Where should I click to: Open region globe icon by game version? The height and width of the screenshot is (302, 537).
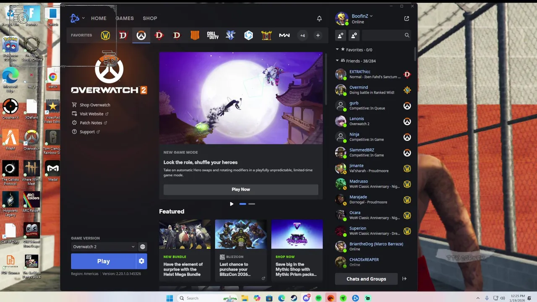coord(143,247)
